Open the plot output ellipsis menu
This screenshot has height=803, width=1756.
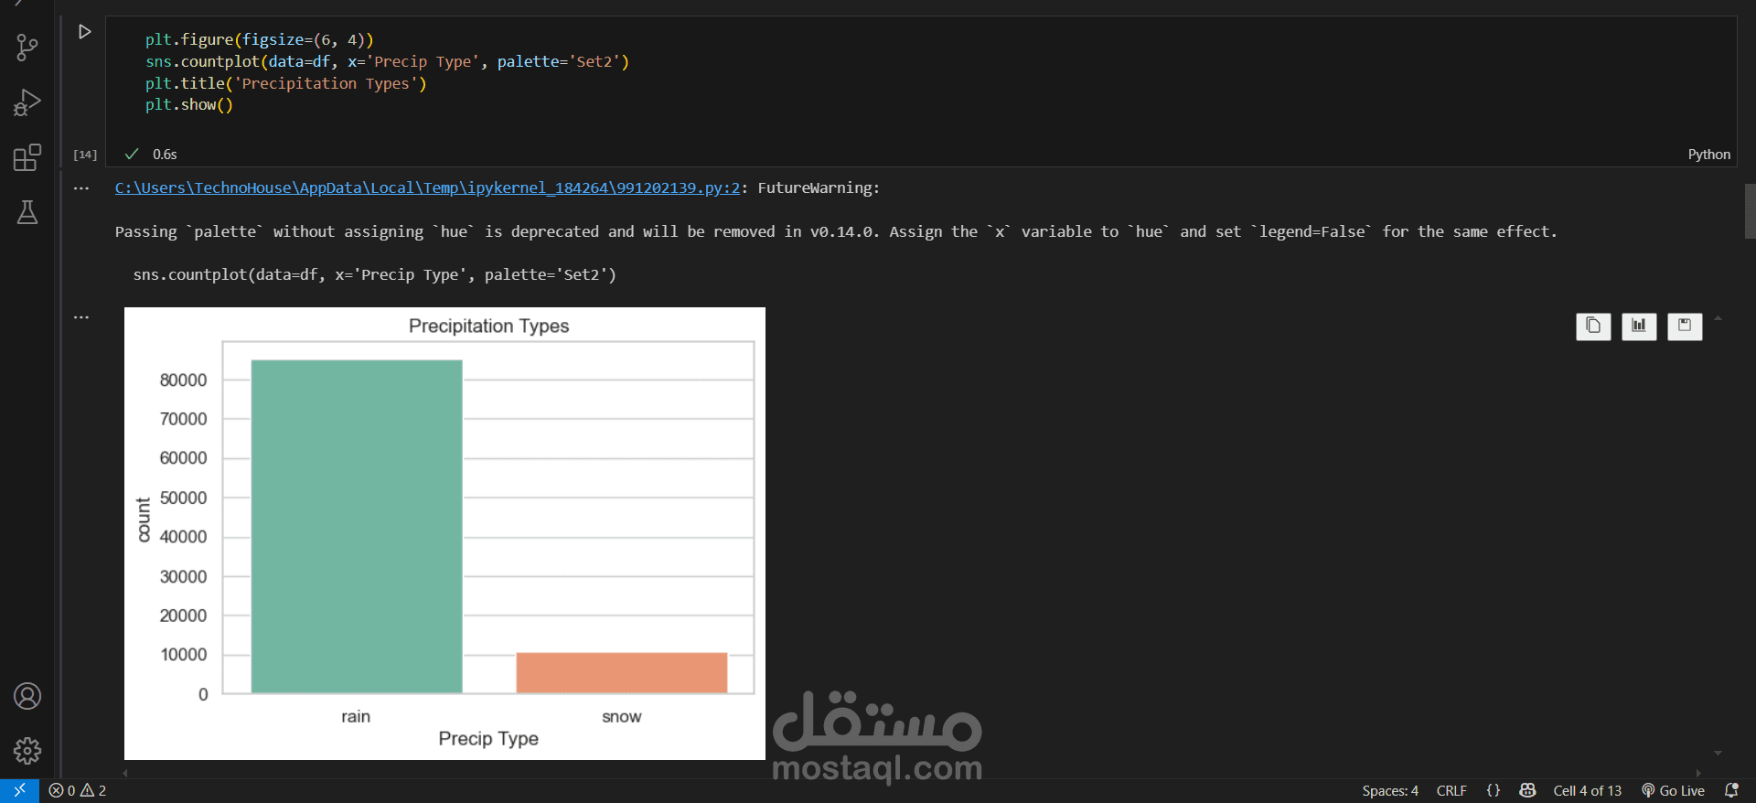pos(81,317)
